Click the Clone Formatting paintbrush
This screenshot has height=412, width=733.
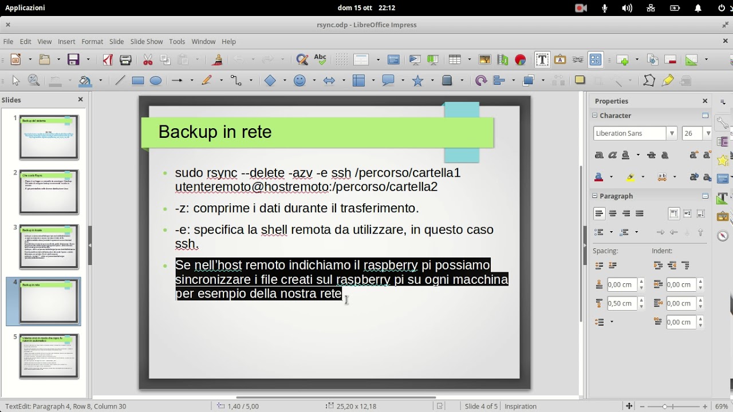point(217,60)
